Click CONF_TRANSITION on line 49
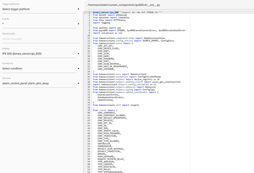This screenshot has width=254, height=173. [x=107, y=136]
